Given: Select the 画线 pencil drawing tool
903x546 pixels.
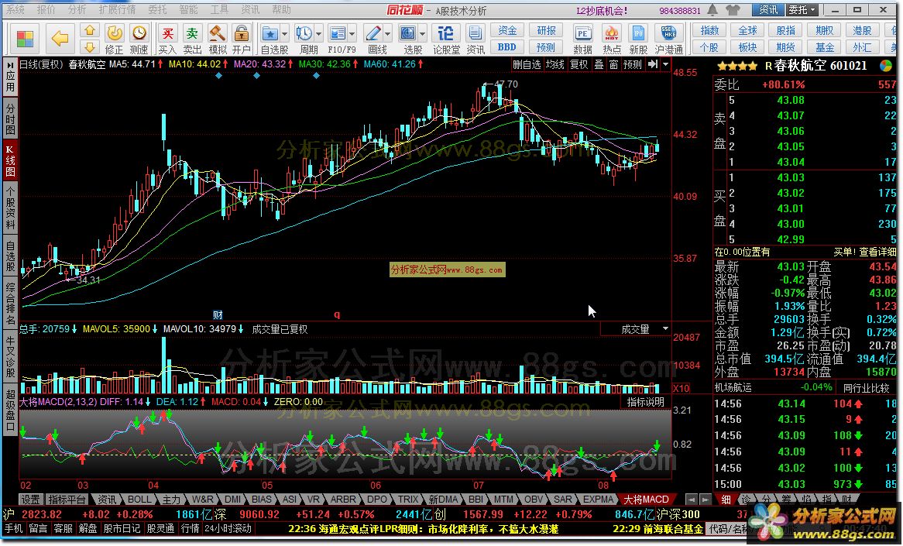Looking at the screenshot, I should pyautogui.click(x=373, y=33).
